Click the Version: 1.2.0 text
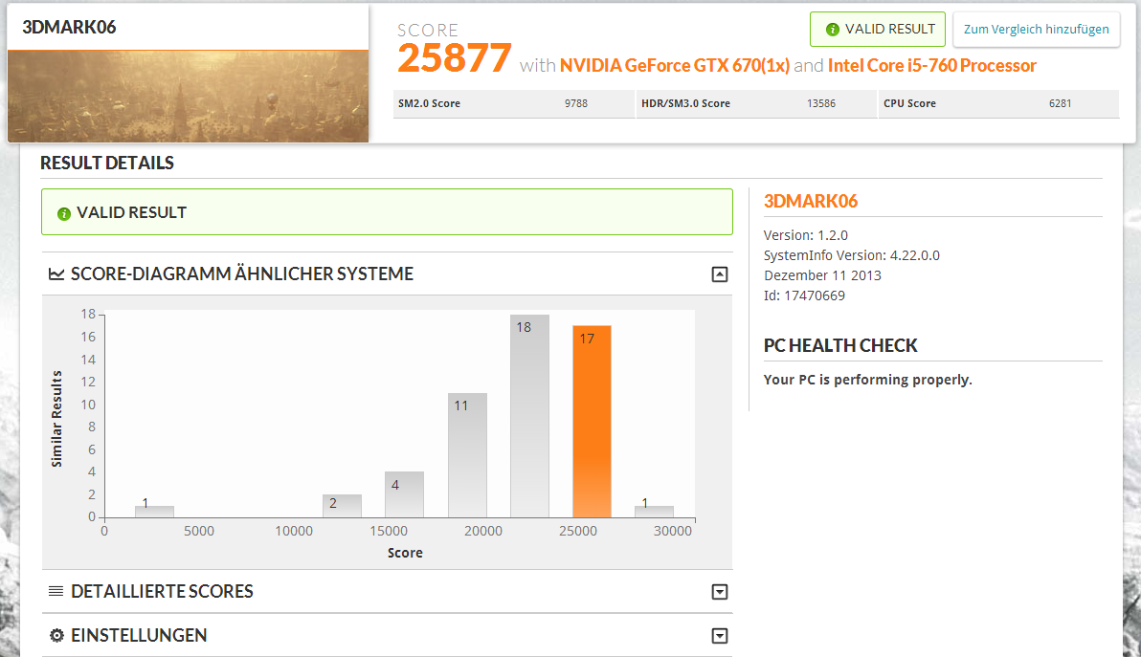 point(806,235)
